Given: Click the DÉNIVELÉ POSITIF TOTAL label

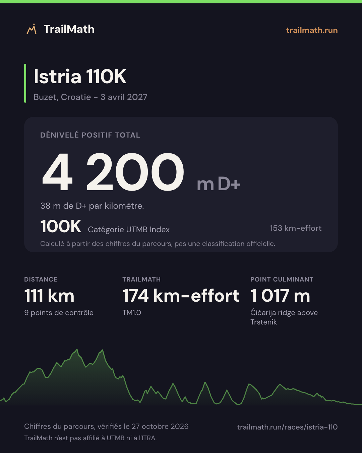Looking at the screenshot, I should [x=90, y=135].
